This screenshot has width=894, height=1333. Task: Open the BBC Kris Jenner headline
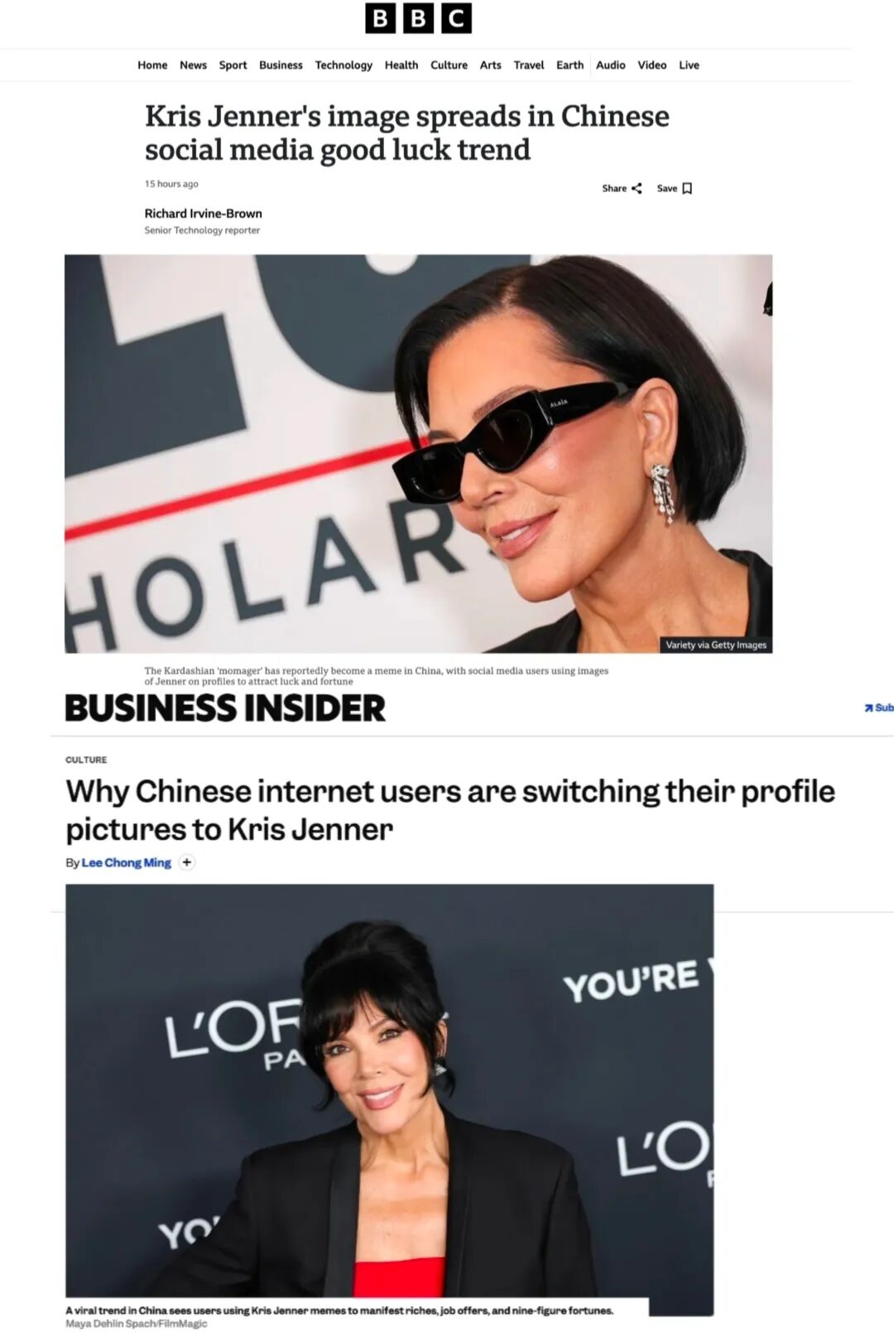[x=406, y=133]
